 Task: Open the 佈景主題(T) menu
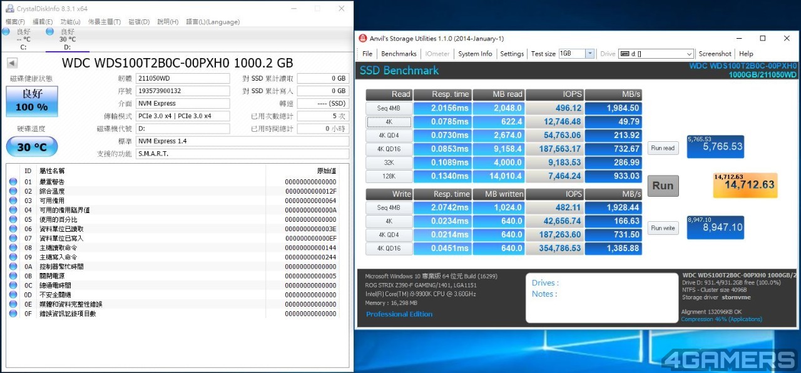[105, 22]
